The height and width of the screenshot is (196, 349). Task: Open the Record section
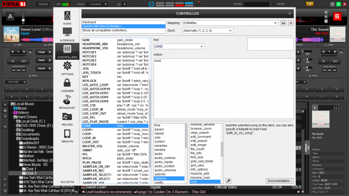(x=67, y=119)
